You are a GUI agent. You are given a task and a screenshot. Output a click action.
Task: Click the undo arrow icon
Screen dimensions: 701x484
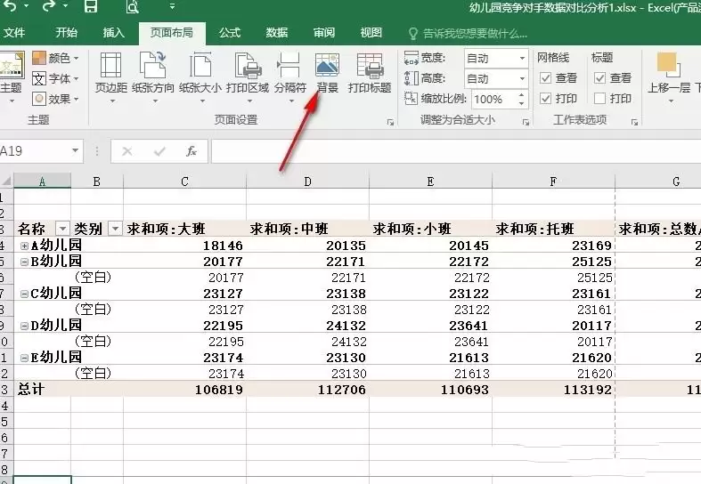[x=10, y=6]
